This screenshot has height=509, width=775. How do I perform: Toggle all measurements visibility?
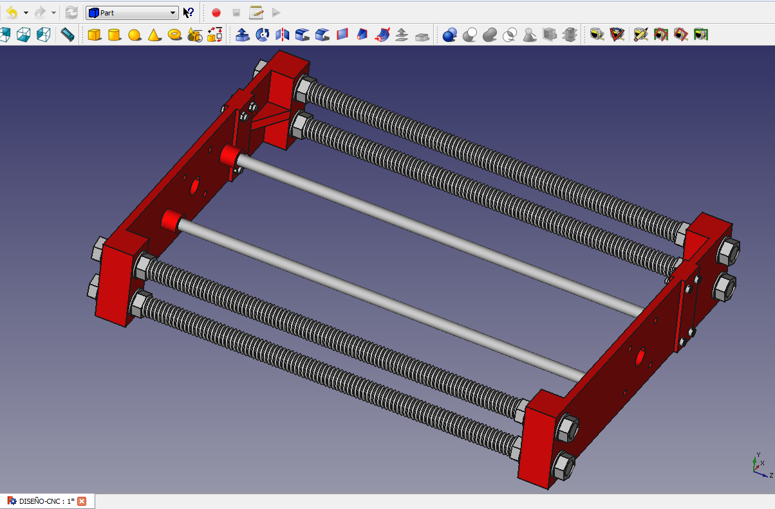660,35
